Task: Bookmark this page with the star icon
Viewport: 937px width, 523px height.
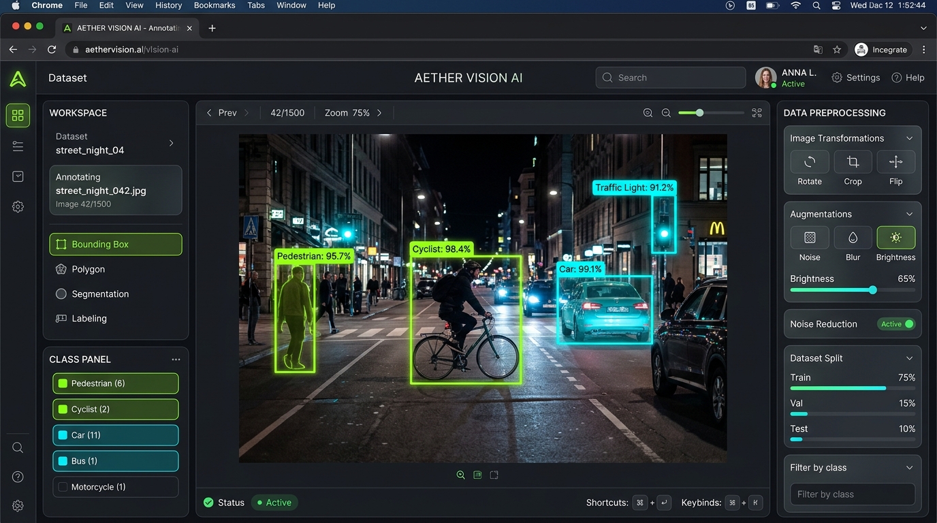Action: pyautogui.click(x=837, y=50)
